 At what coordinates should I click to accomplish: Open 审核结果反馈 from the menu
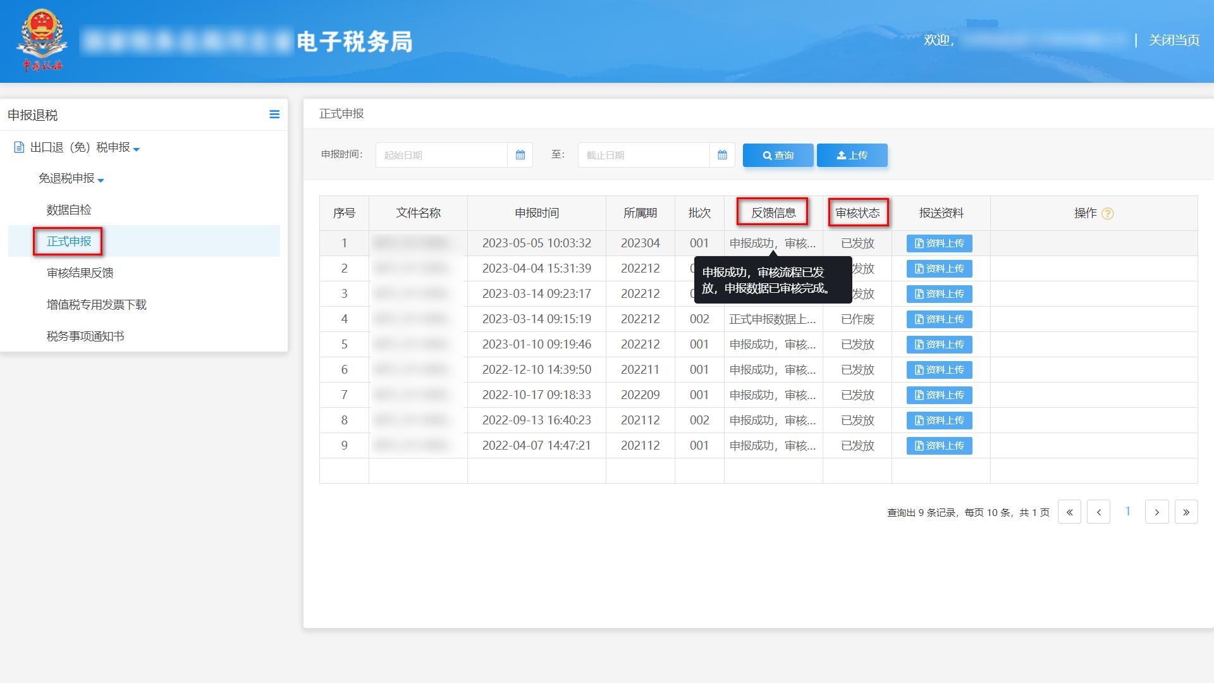coord(80,273)
